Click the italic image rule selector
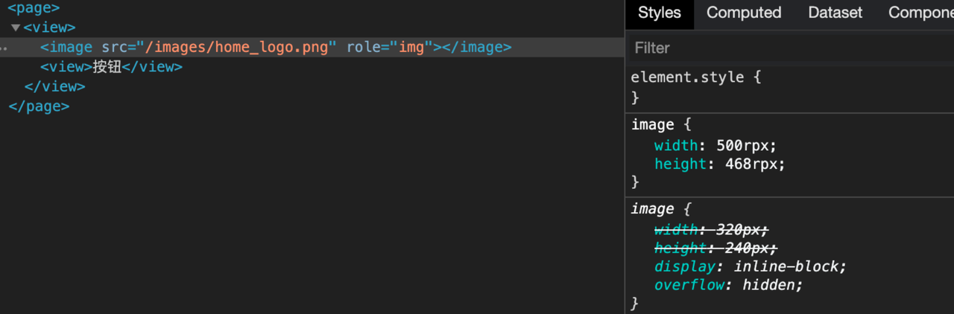 click(x=653, y=209)
